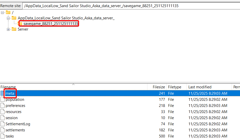240x139 pixels.
Task: Expand the Server folder tree node
Action: 8,29
